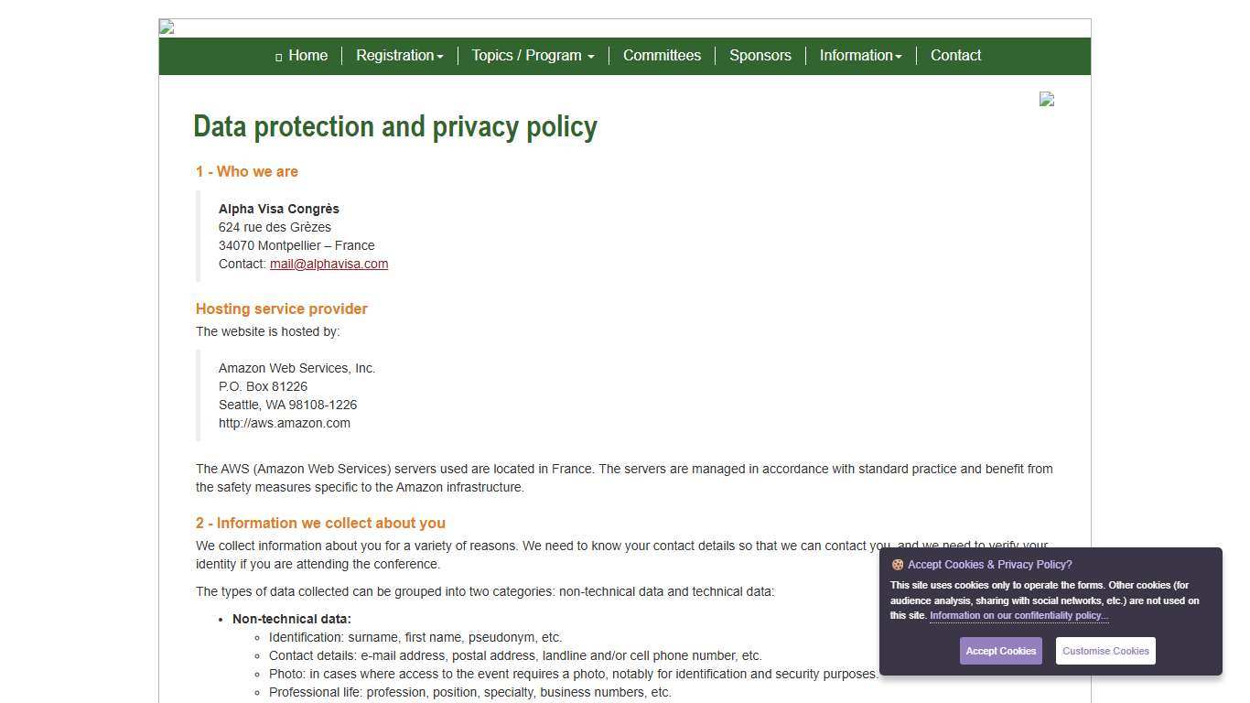Image resolution: width=1250 pixels, height=703 pixels.
Task: Follow the confidentiality policy information link
Action: click(1018, 616)
